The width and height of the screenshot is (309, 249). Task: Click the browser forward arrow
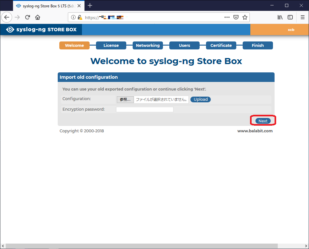(x=17, y=17)
